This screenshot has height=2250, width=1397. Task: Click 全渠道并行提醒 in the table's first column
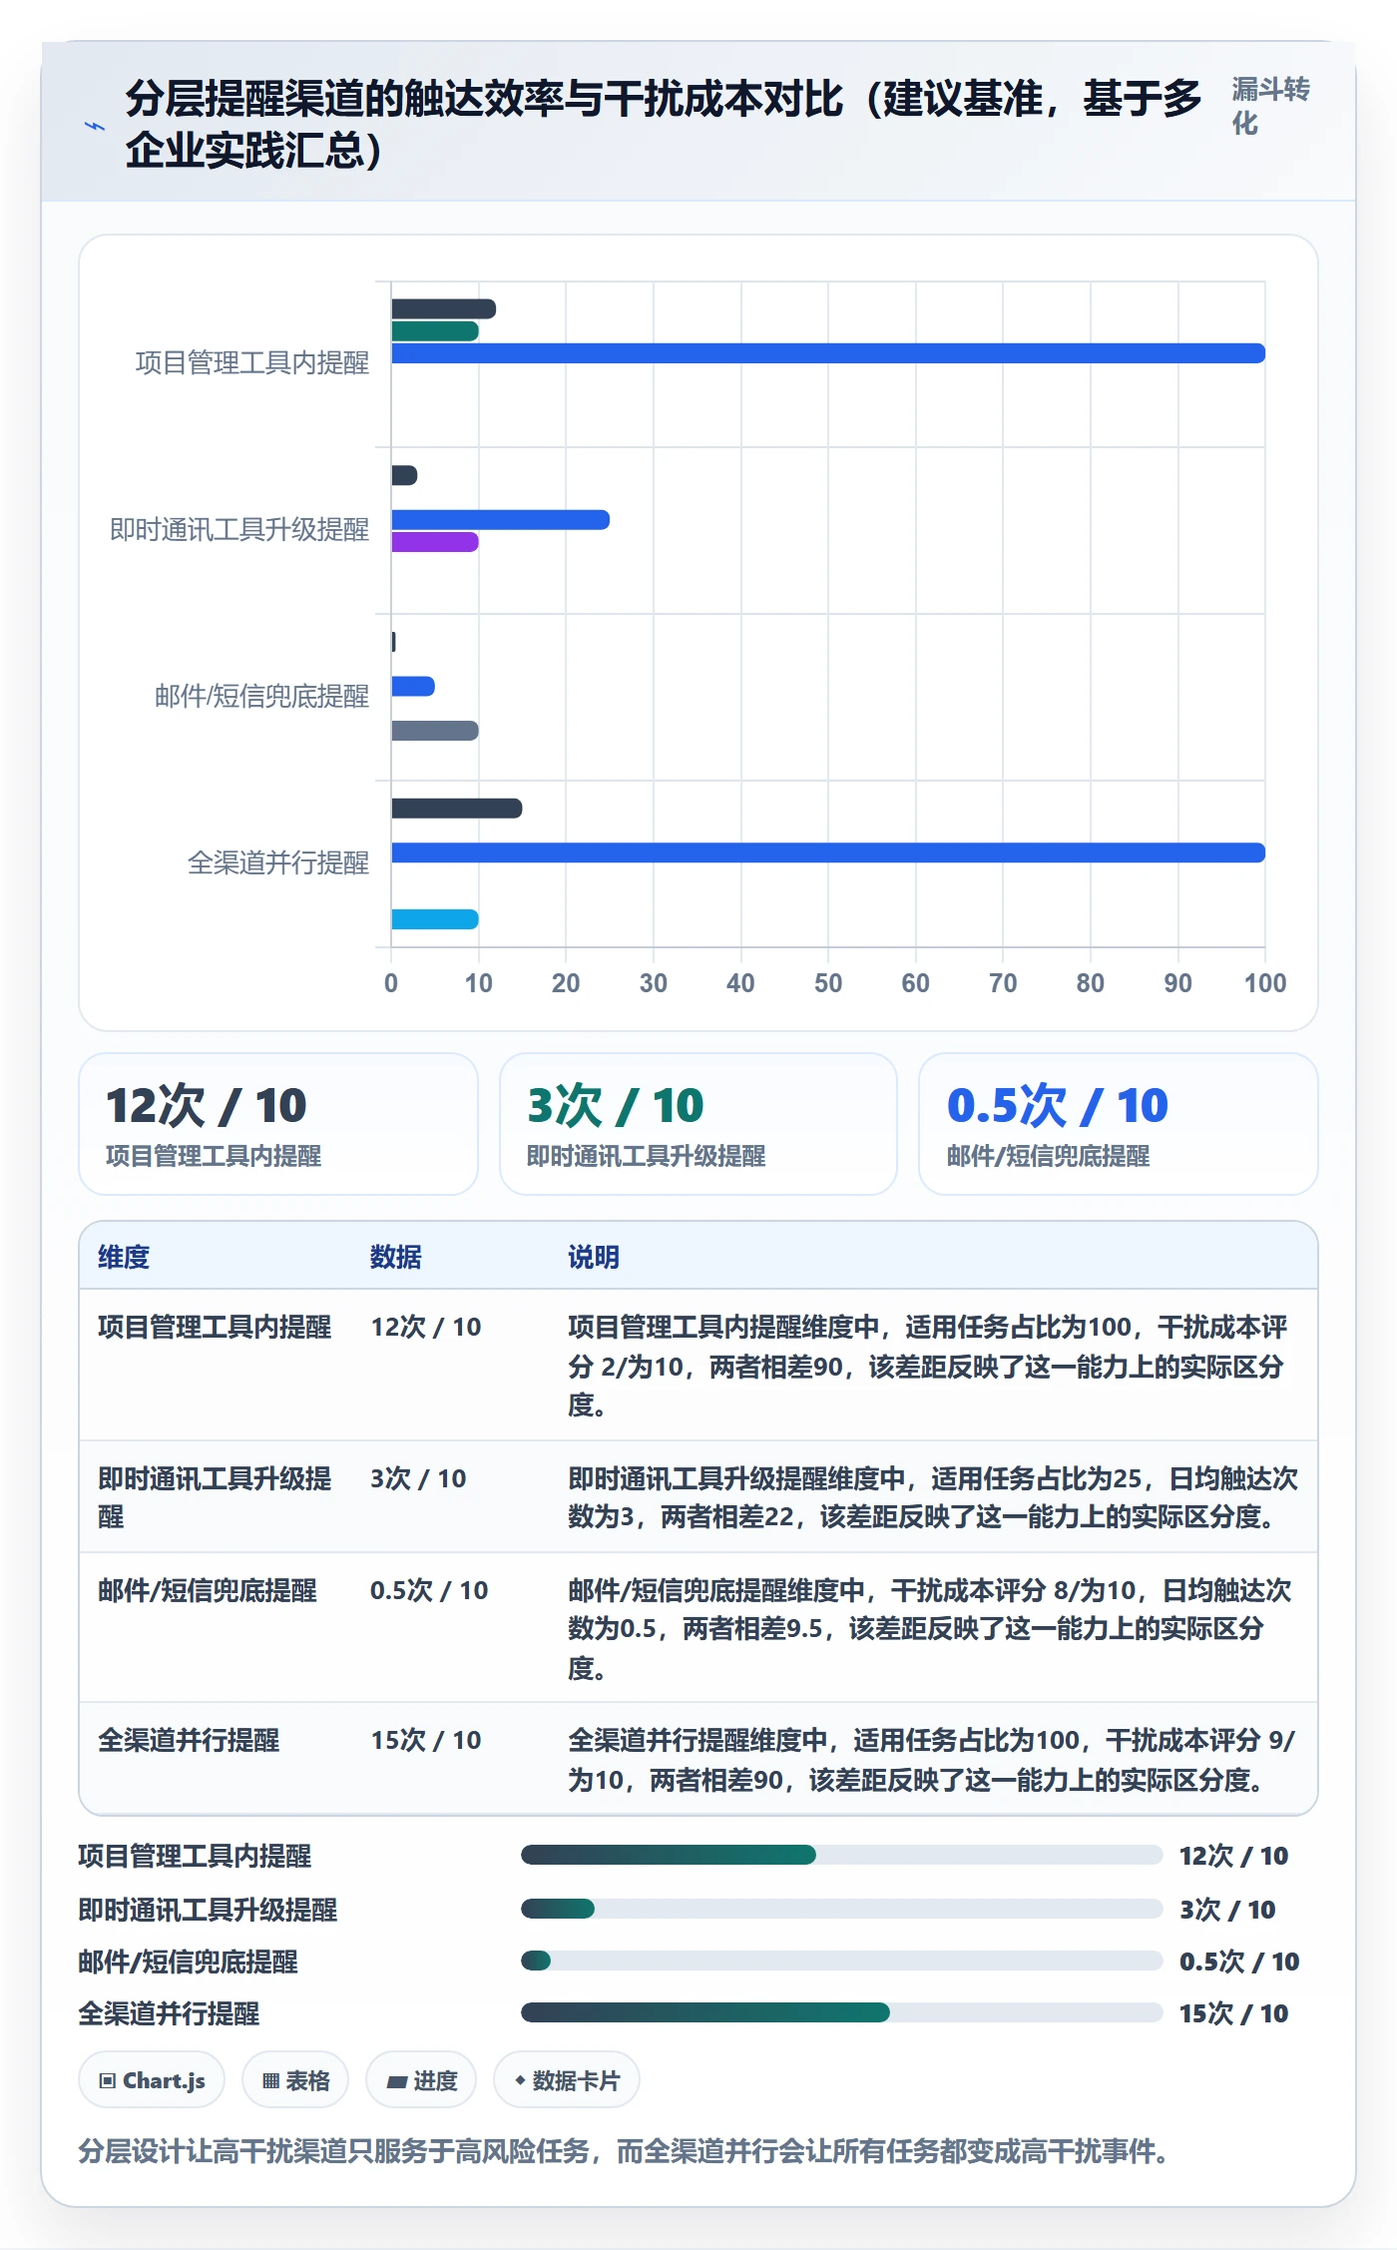(189, 1740)
